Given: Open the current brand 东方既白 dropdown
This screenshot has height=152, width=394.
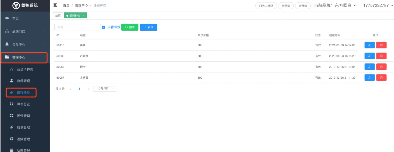Looking at the screenshot, I should click(x=335, y=6).
